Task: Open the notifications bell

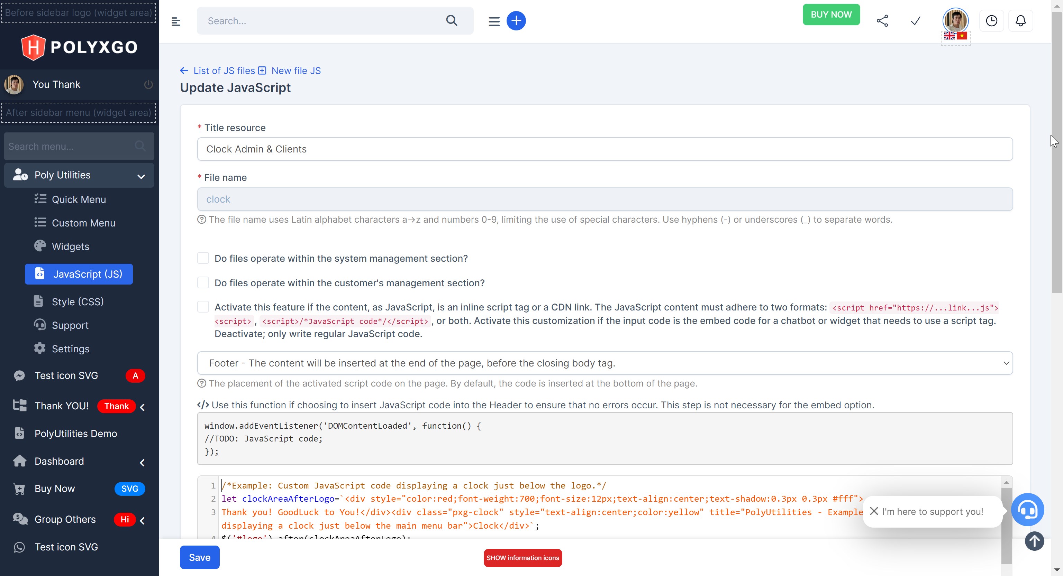Action: [x=1020, y=20]
